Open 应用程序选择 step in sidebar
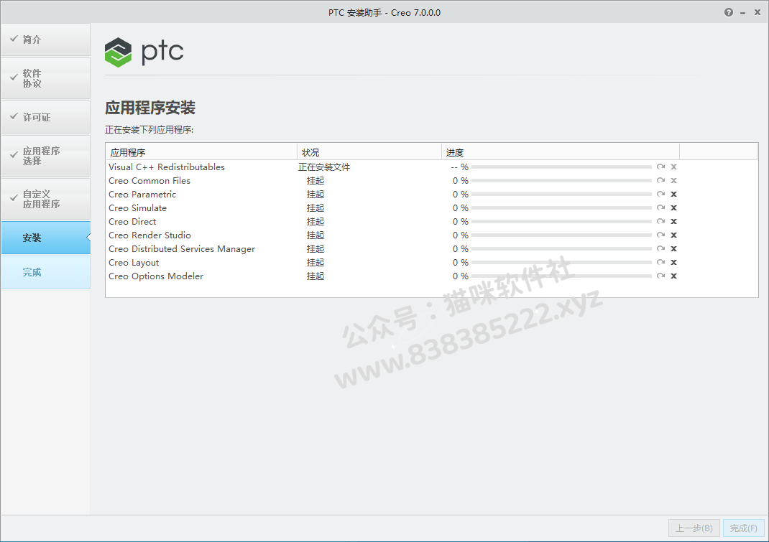Screen dimensions: 769x542 coord(45,156)
